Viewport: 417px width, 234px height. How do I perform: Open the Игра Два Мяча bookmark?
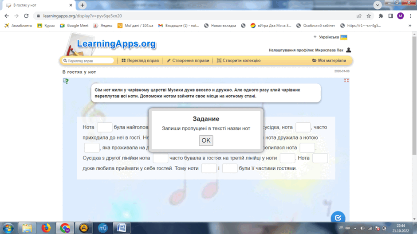[x=271, y=26]
